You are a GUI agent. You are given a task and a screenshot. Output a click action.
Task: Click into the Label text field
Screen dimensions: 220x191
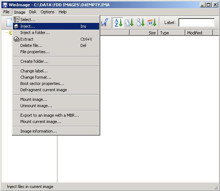coord(196,23)
